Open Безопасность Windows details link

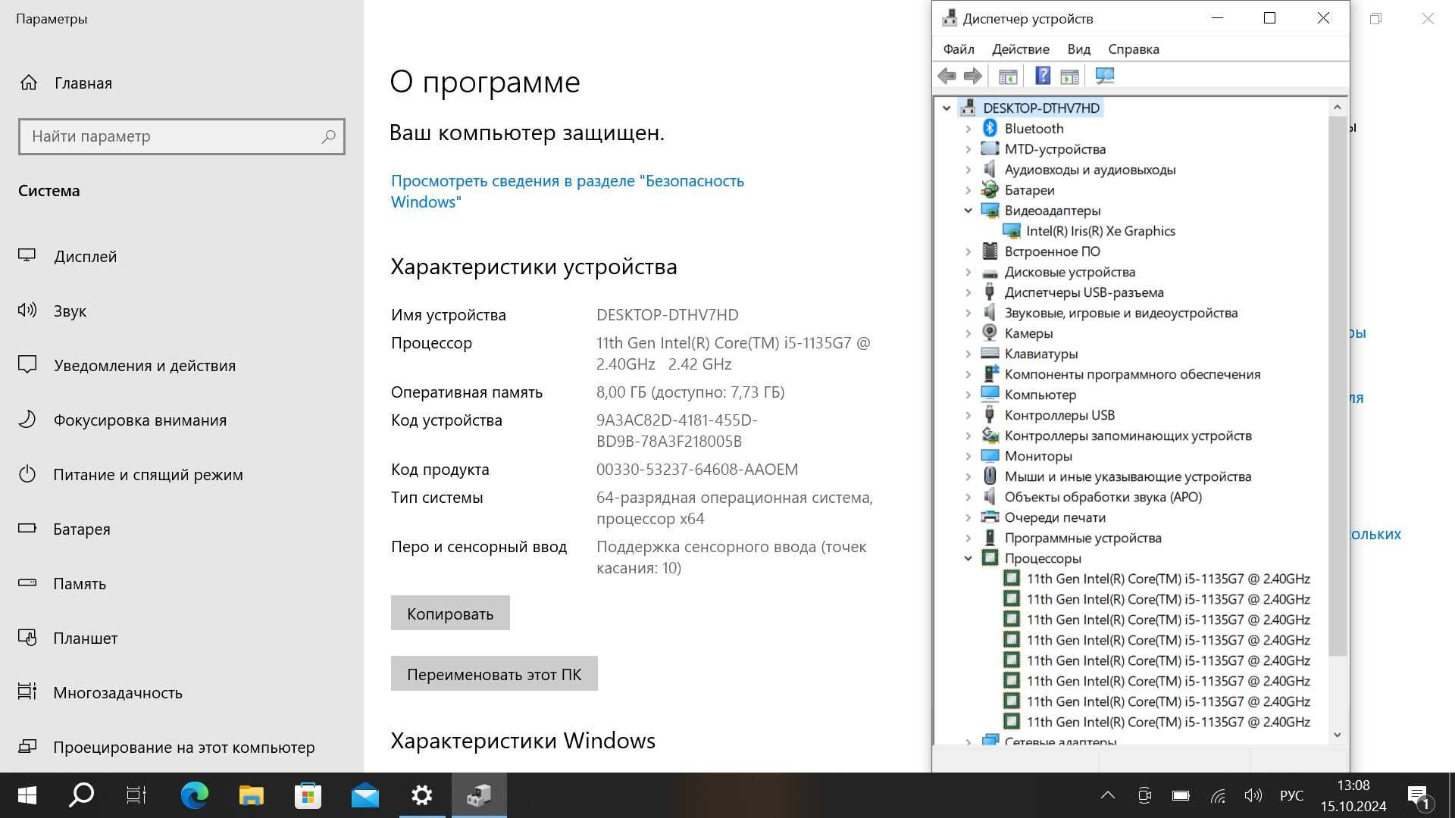568,191
